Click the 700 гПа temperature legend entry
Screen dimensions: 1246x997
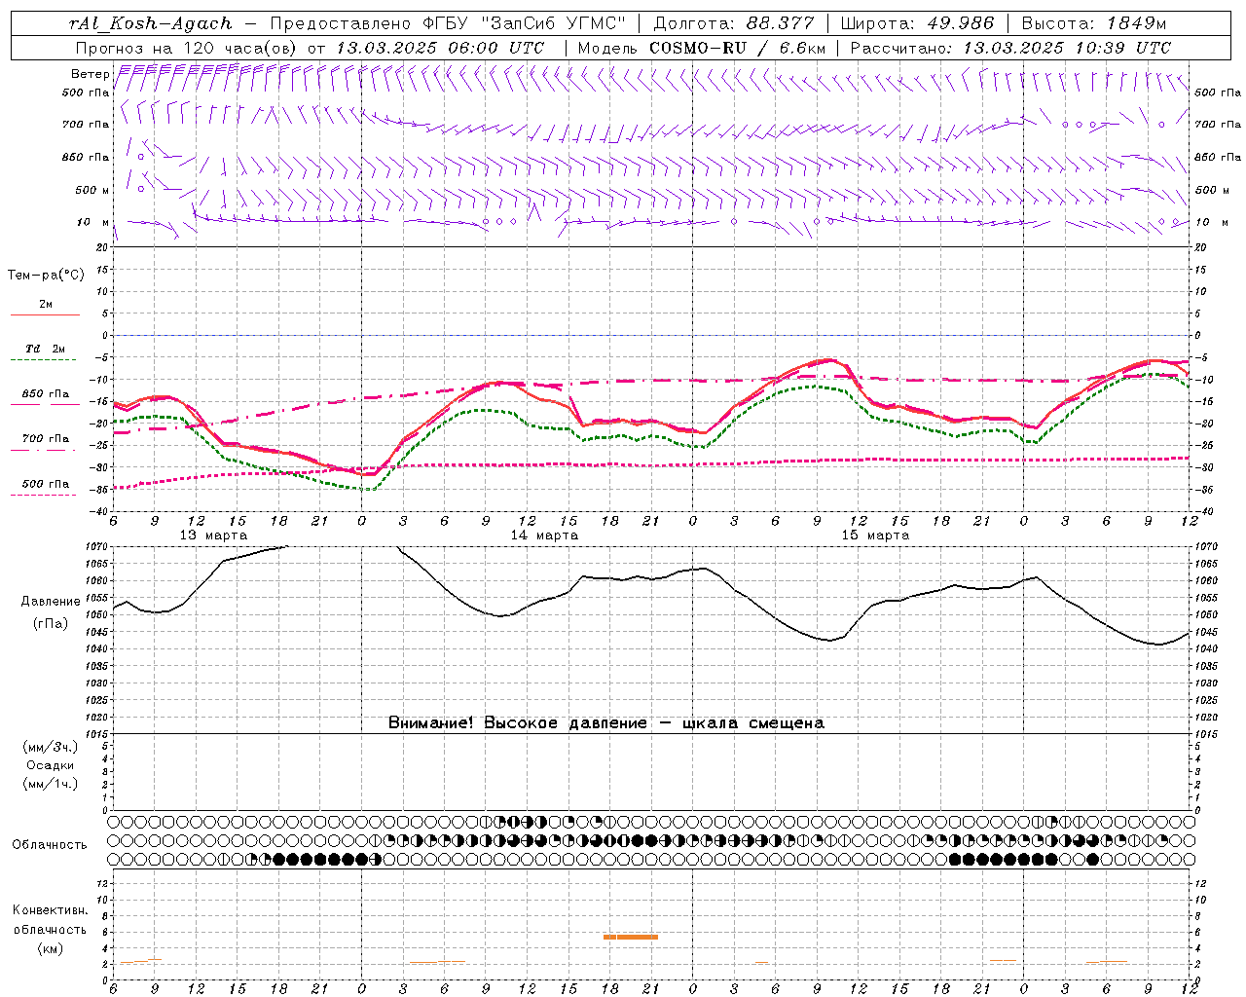point(45,439)
